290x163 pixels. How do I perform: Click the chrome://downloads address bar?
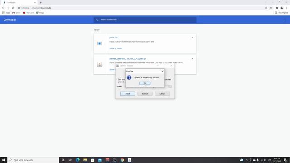pyautogui.click(x=140, y=8)
